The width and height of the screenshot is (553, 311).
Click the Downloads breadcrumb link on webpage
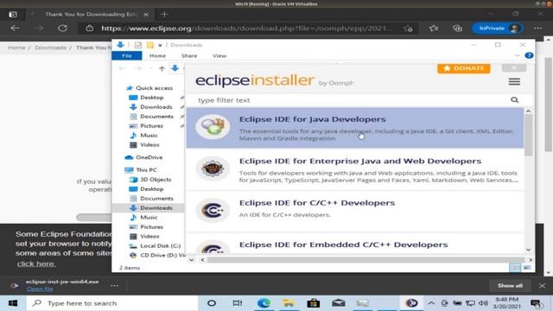point(50,48)
